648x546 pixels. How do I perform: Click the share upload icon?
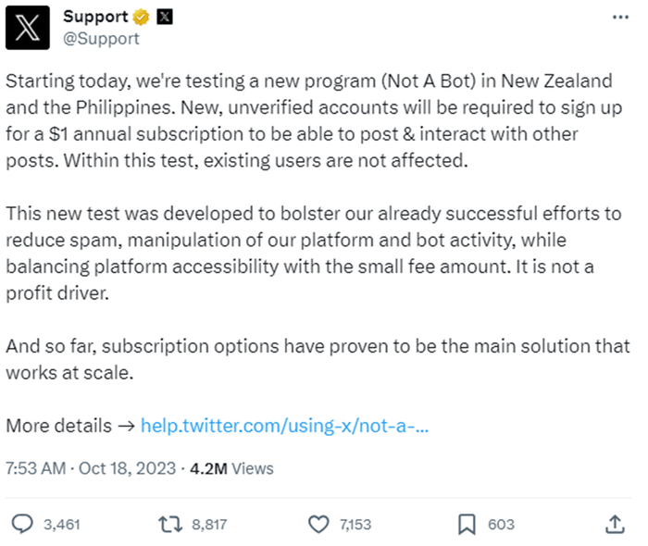[x=615, y=524]
